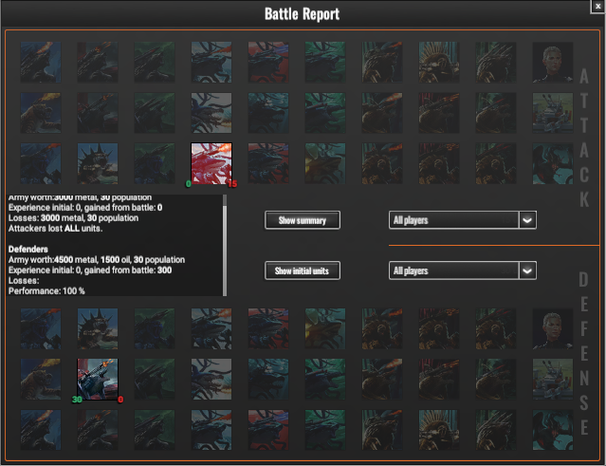The height and width of the screenshot is (466, 606).
Task: Choose the spiked-back kaiju icon in Defense grid
Action: point(98,328)
